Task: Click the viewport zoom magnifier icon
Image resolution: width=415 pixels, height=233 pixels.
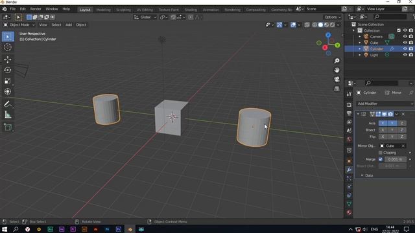Action: point(337,61)
